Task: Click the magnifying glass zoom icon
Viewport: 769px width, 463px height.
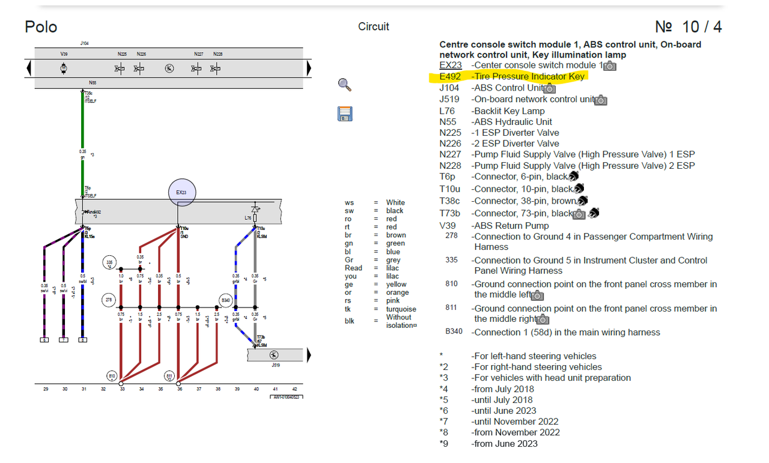Action: [x=345, y=85]
